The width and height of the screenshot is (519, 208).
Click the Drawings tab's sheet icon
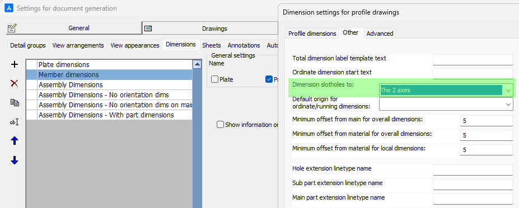[x=148, y=29]
